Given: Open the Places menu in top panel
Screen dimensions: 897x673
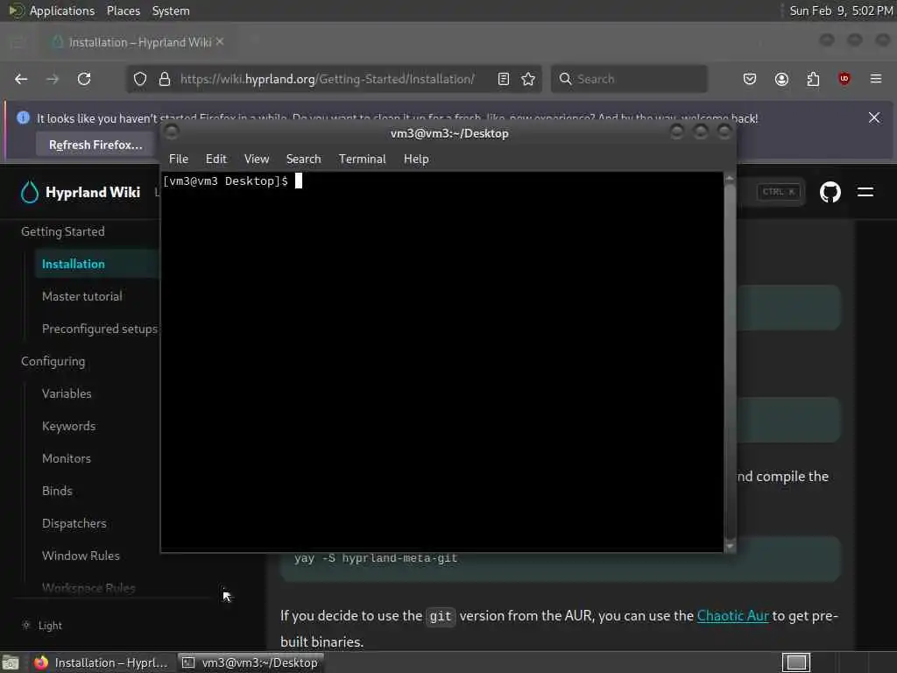Looking at the screenshot, I should pos(123,11).
